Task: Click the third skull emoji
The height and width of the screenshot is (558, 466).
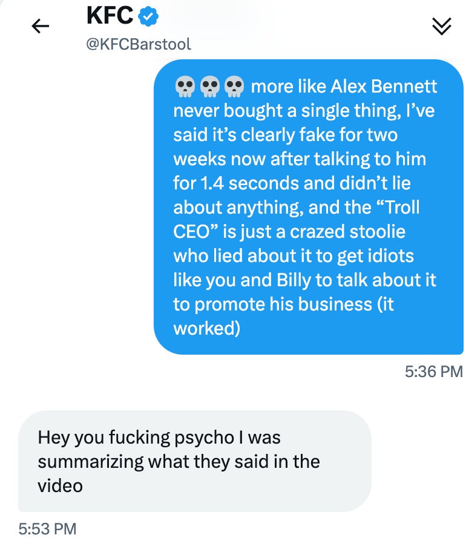Action: tap(234, 87)
